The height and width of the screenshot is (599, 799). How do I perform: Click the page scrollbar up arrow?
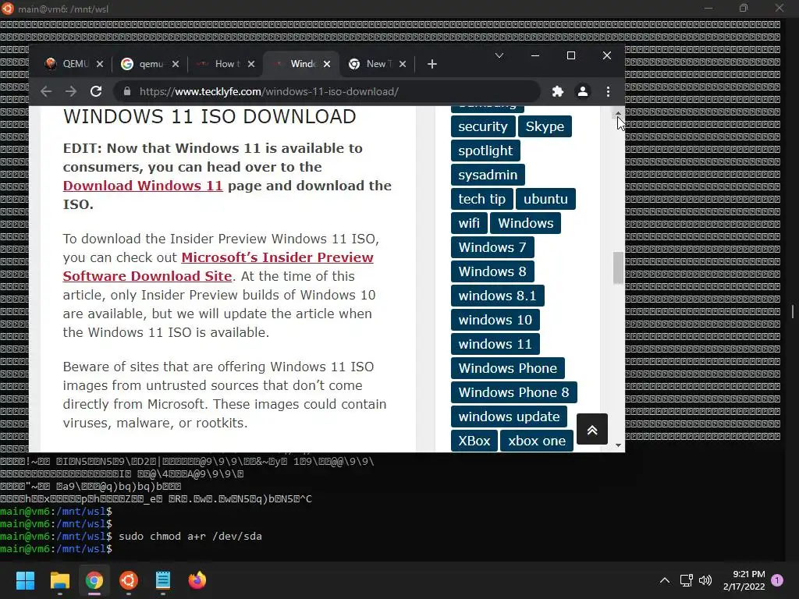click(618, 114)
